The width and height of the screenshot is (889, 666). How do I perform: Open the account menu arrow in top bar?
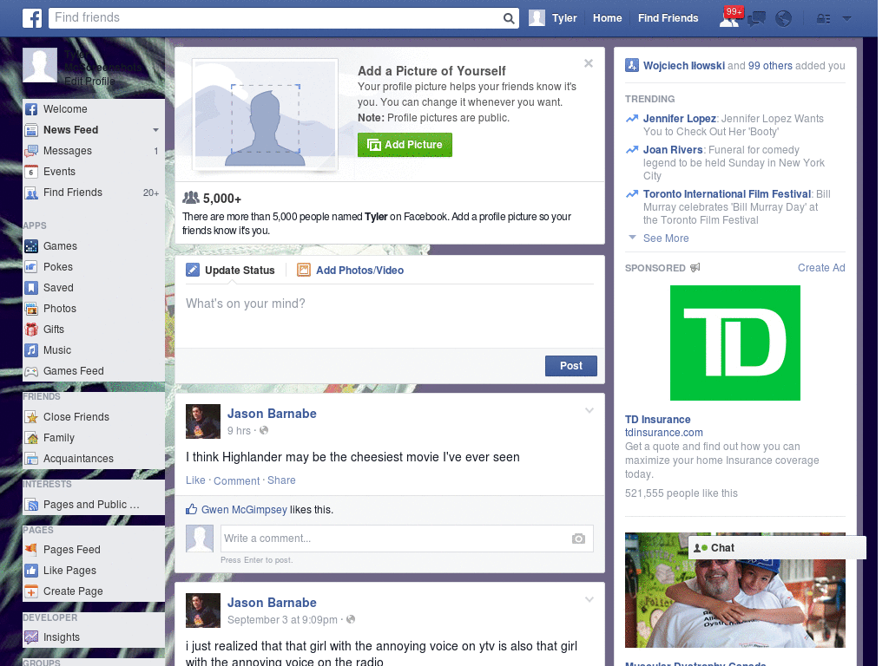pyautogui.click(x=847, y=19)
